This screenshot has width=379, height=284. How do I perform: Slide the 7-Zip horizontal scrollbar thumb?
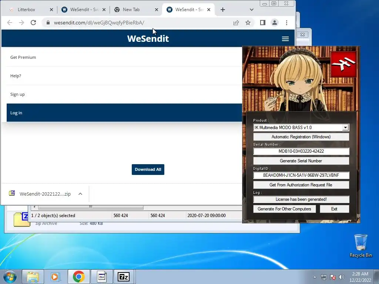pyautogui.click(x=91, y=207)
